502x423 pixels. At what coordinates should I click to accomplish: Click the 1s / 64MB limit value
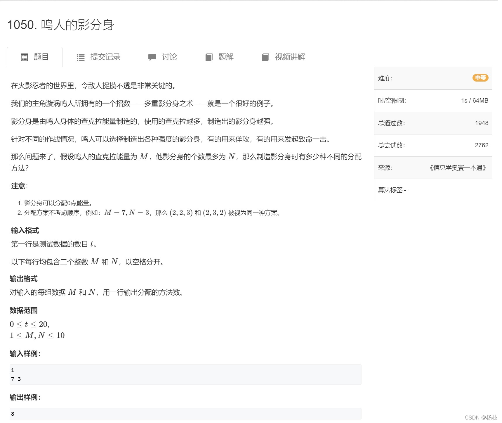(x=475, y=101)
